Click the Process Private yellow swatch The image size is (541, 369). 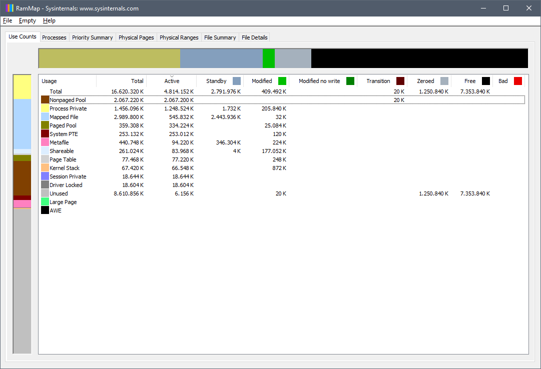coord(45,108)
